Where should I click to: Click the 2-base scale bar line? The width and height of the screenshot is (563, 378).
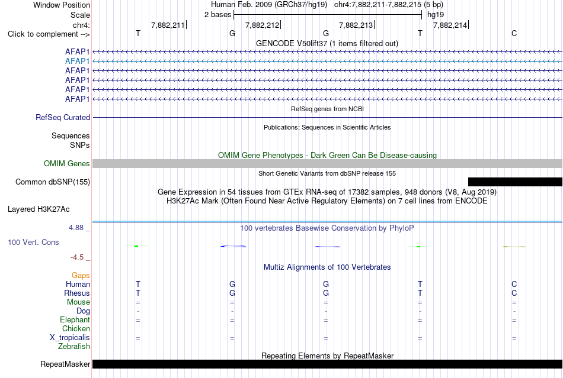point(328,15)
